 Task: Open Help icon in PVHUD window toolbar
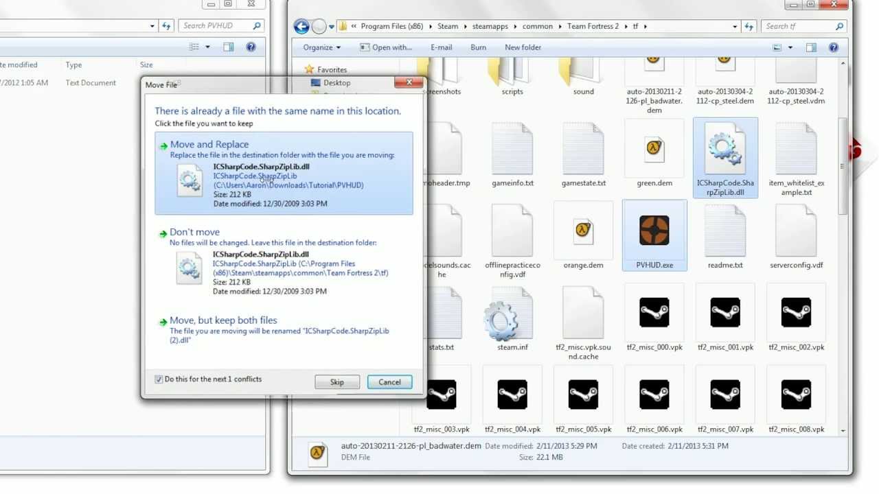click(251, 47)
